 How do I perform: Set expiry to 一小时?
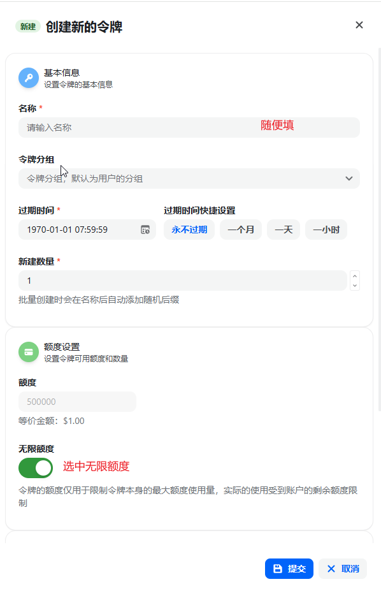tap(326, 230)
